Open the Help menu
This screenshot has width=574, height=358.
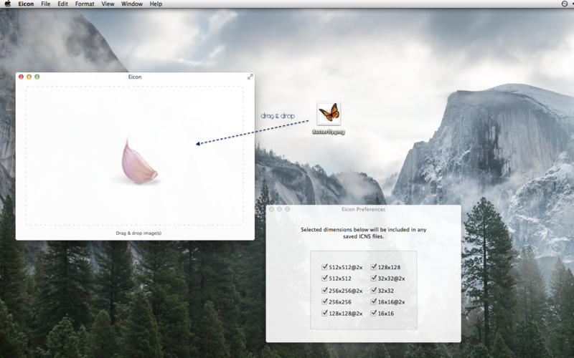(x=156, y=4)
